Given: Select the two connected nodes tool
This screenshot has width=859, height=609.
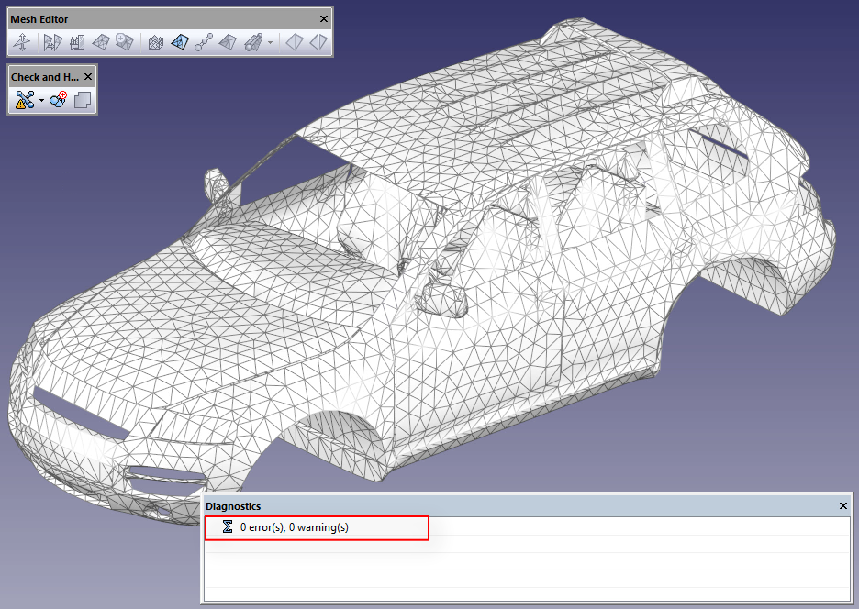Looking at the screenshot, I should pyautogui.click(x=205, y=42).
